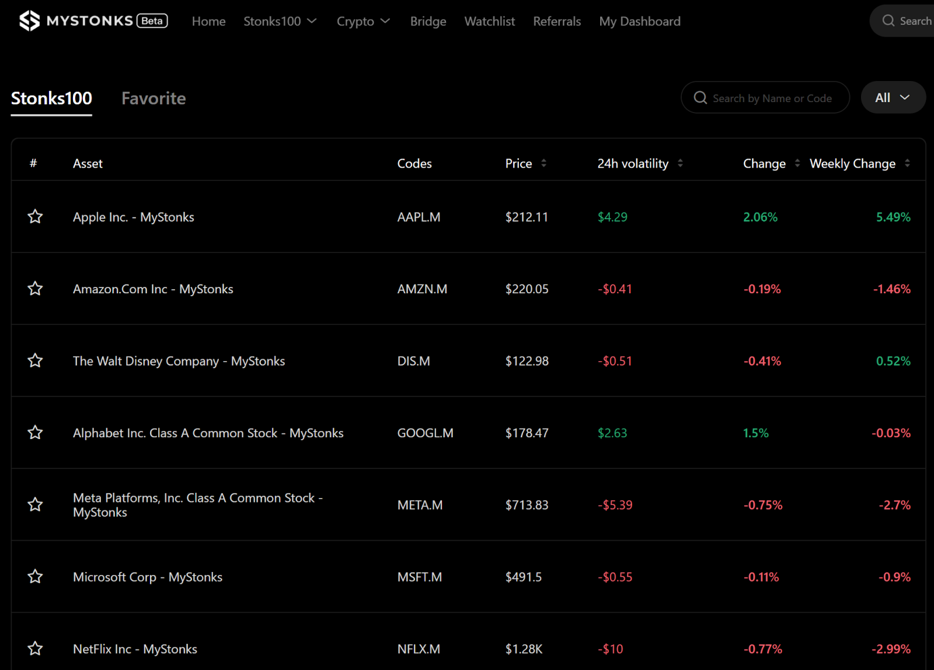Toggle favorite star for Microsoft Corp
This screenshot has height=670, width=934.
pos(35,577)
